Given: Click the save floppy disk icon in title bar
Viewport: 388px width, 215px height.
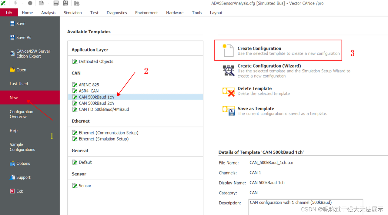Looking at the screenshot, I should pyautogui.click(x=56, y=3).
